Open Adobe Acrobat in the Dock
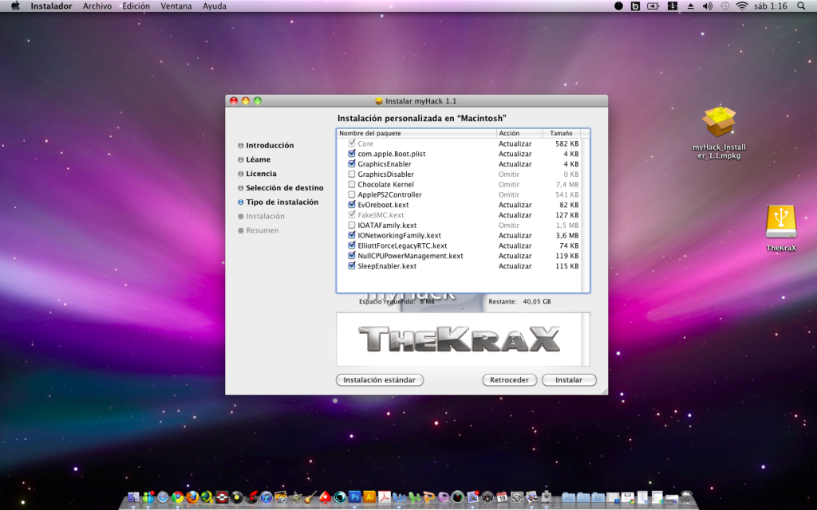The height and width of the screenshot is (510, 817). pyautogui.click(x=384, y=497)
